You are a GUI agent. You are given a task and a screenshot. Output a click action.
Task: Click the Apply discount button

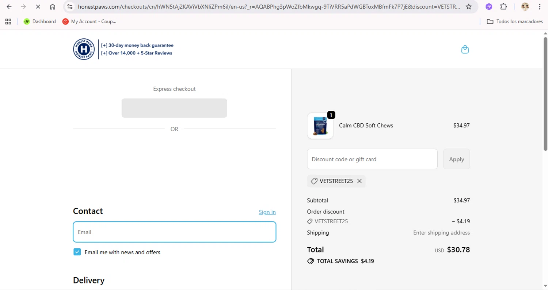tap(456, 159)
